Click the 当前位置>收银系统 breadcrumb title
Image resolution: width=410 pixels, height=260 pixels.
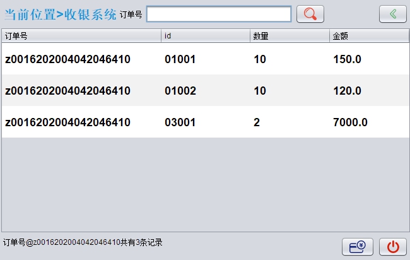pyautogui.click(x=60, y=15)
